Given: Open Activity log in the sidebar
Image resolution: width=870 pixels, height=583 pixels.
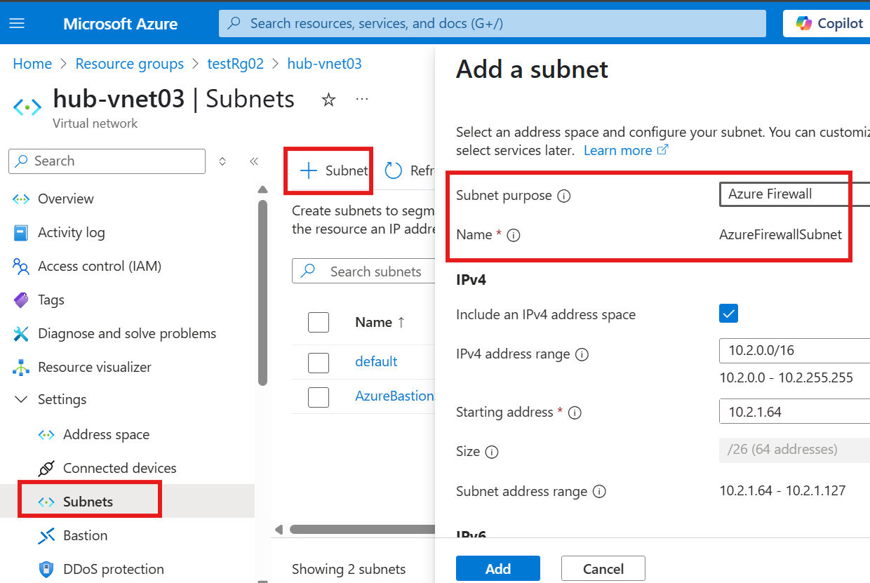Looking at the screenshot, I should [71, 232].
